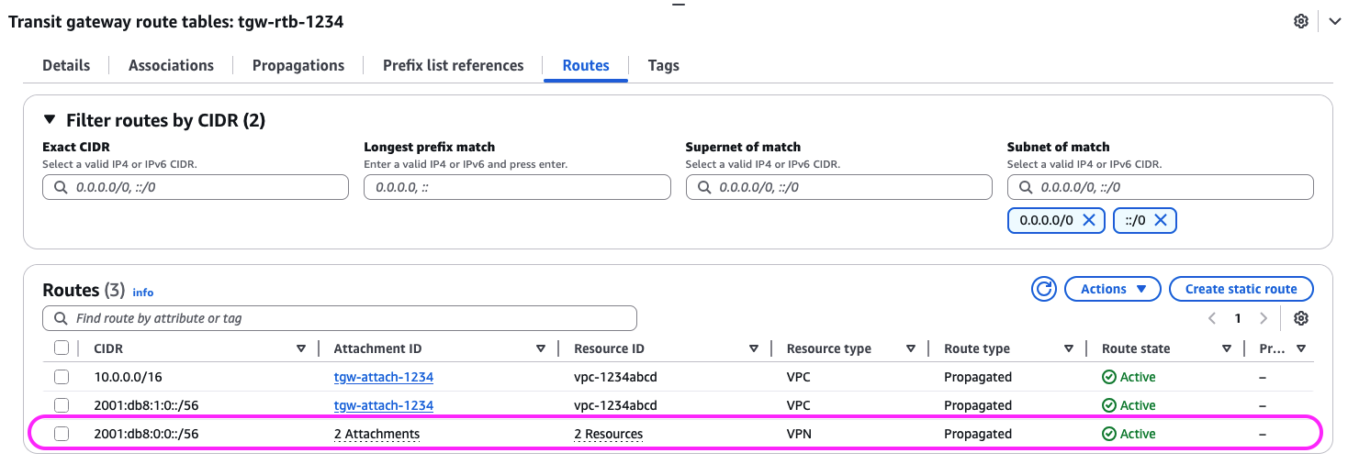1348x464 pixels.
Task: Open tgw-attach-1234 link for 10.0.0.0/16
Action: pos(383,377)
